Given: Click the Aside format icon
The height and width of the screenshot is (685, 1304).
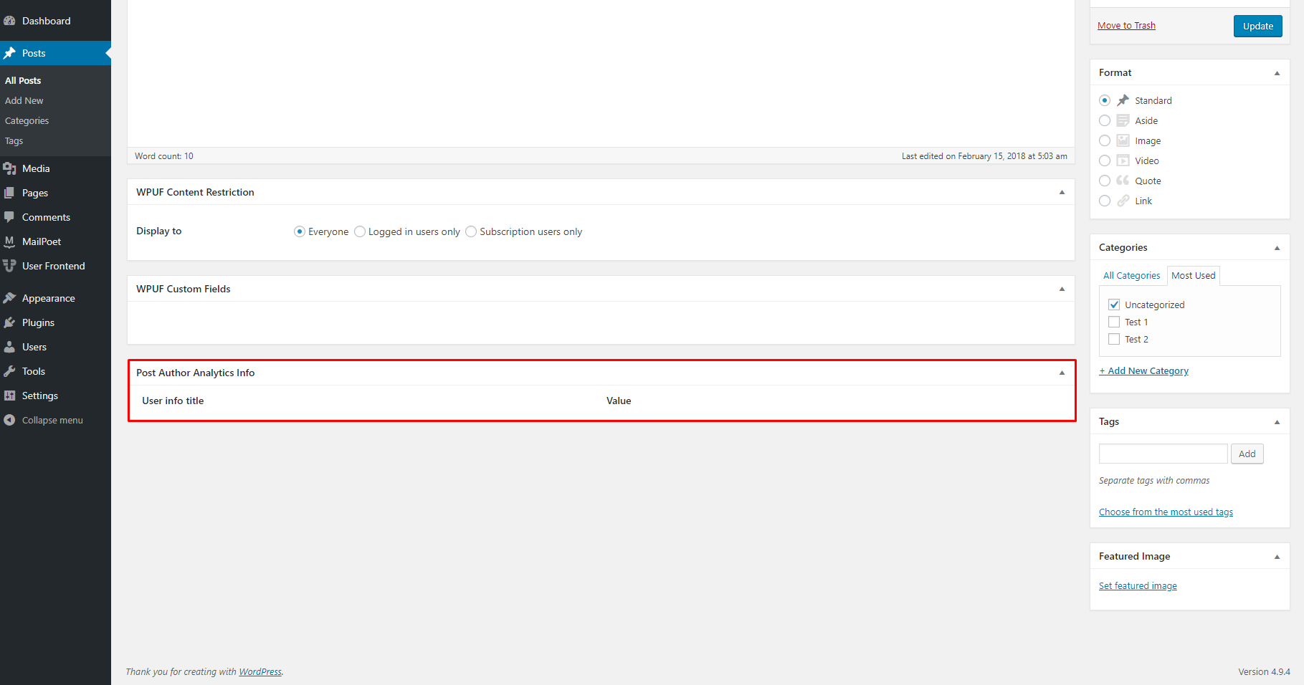Looking at the screenshot, I should coord(1123,120).
